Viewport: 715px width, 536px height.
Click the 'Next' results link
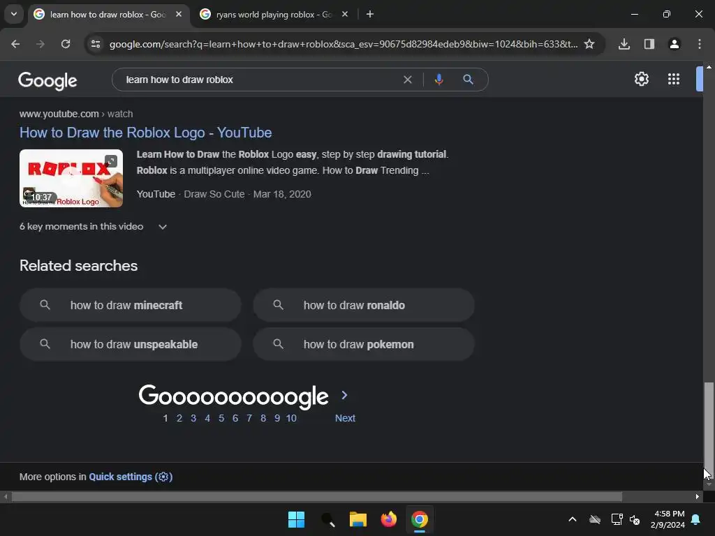click(345, 418)
